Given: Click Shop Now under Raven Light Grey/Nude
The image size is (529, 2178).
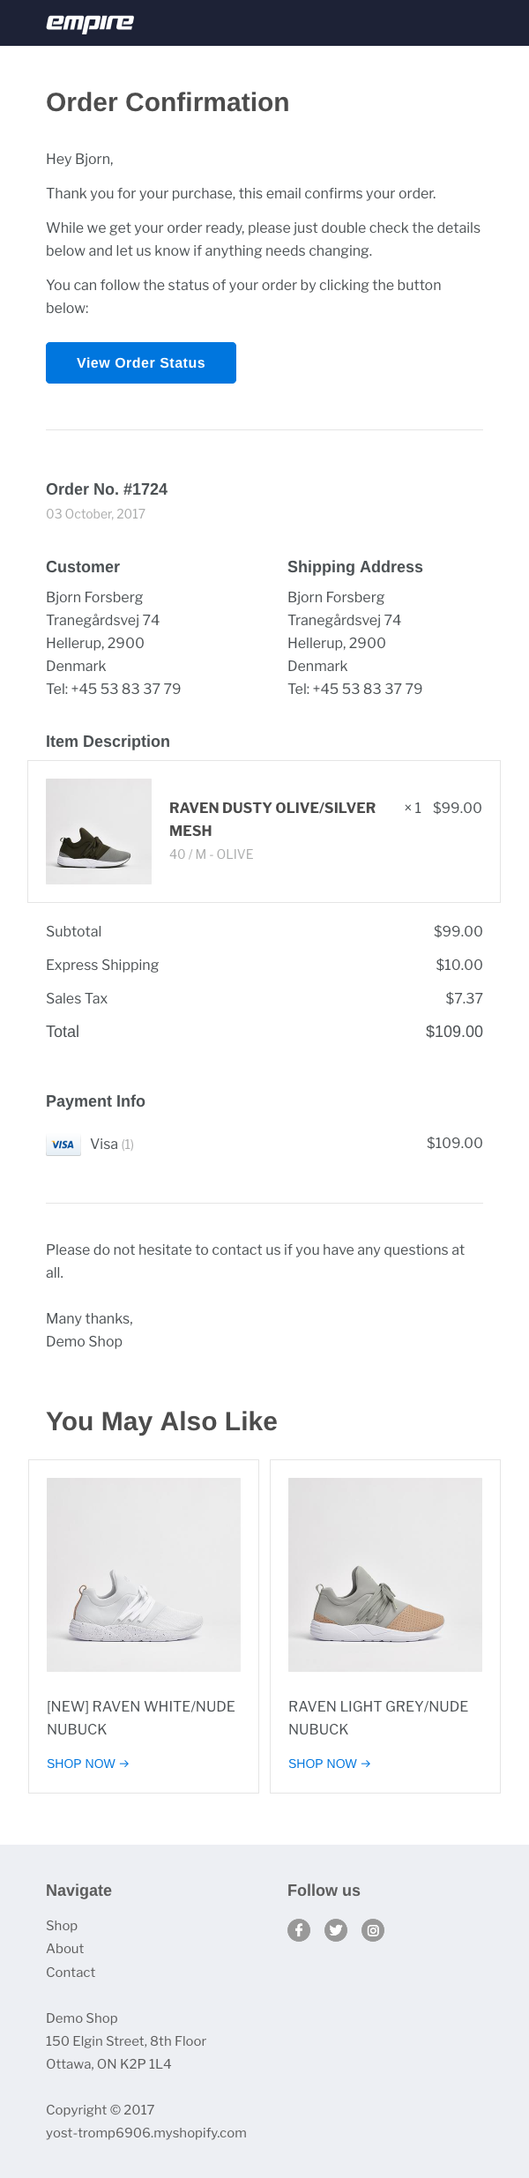Looking at the screenshot, I should click(x=330, y=1764).
